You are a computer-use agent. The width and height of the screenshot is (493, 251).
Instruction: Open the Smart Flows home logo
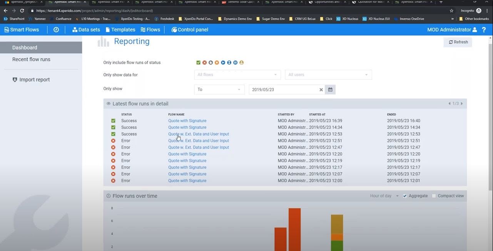[22, 30]
